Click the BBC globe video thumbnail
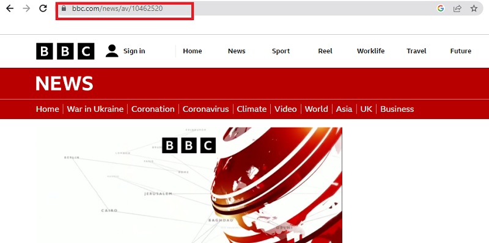 (x=189, y=185)
